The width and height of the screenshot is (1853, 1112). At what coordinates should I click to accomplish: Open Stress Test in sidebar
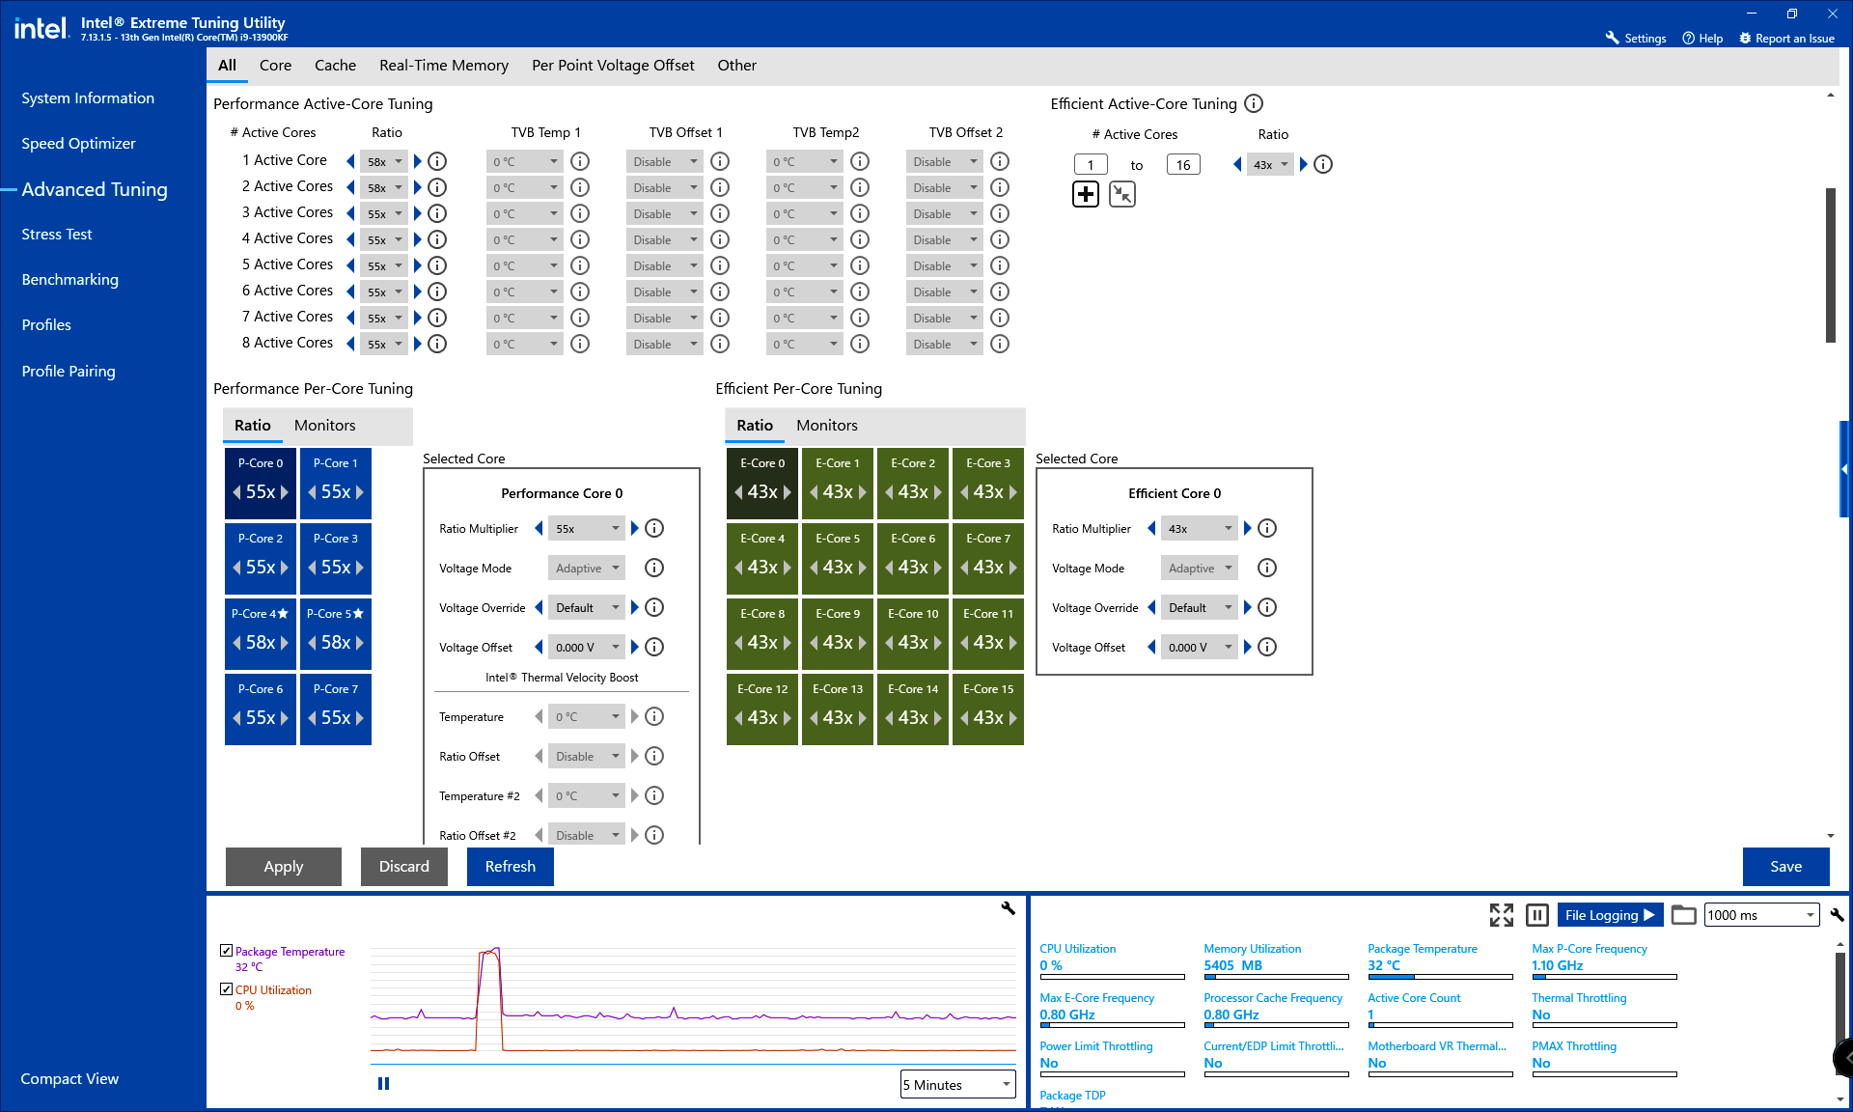point(57,234)
